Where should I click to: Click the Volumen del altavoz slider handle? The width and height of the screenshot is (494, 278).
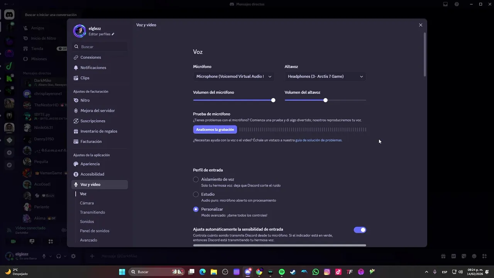pyautogui.click(x=325, y=100)
